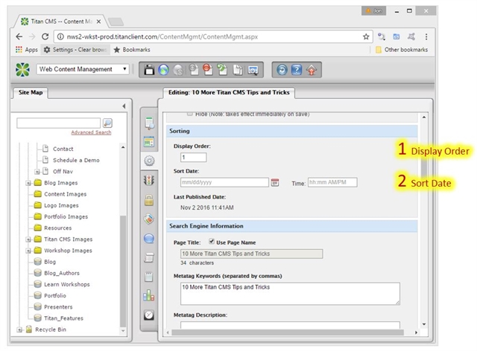Open the tags sidebar icon
The image size is (477, 351).
click(149, 219)
